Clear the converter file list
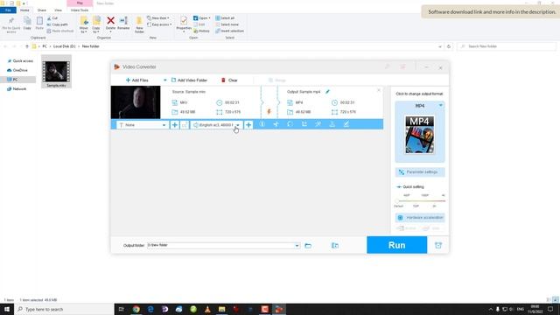 click(x=229, y=80)
